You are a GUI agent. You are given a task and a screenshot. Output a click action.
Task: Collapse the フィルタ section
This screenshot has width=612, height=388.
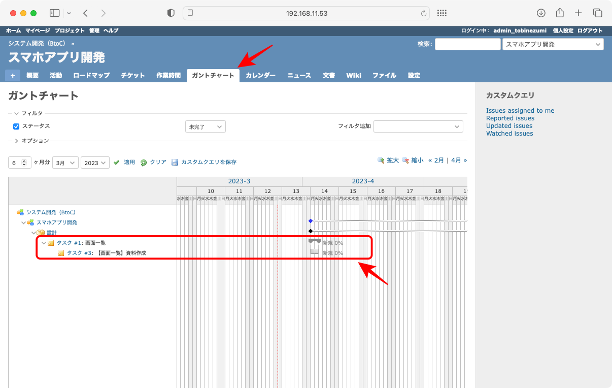pyautogui.click(x=17, y=114)
